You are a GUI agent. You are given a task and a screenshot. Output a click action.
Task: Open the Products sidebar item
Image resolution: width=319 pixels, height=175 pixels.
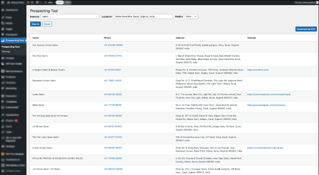pyautogui.click(x=11, y=77)
